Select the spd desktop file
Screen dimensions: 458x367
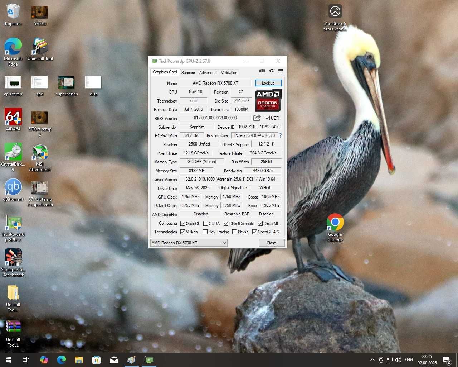tap(40, 86)
